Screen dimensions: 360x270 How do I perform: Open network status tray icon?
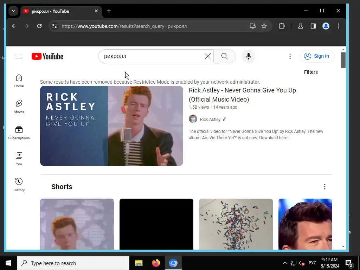(294, 263)
